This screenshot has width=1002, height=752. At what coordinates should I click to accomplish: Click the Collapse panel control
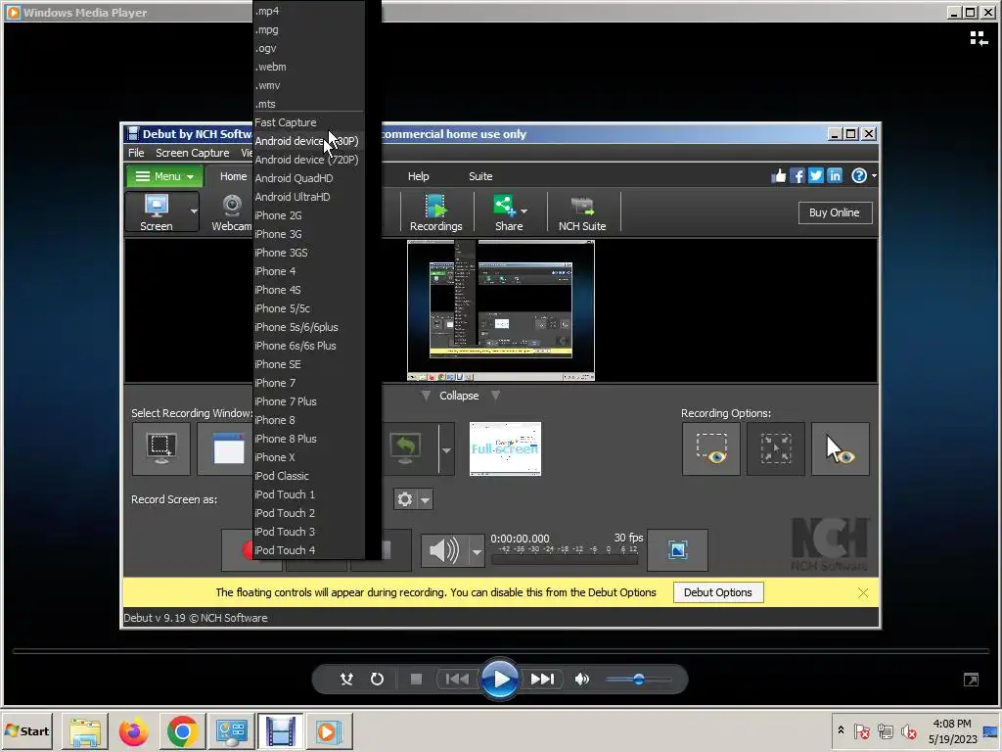pos(459,396)
